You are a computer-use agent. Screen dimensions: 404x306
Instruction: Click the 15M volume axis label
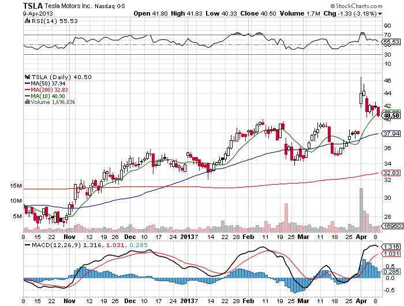pyautogui.click(x=16, y=185)
